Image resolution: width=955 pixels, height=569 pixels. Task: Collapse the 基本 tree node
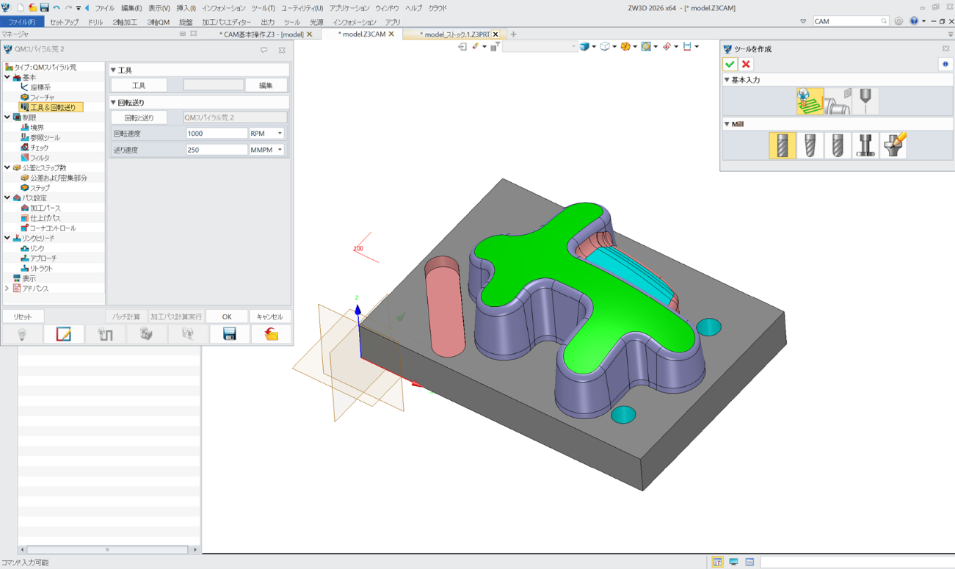[7, 77]
